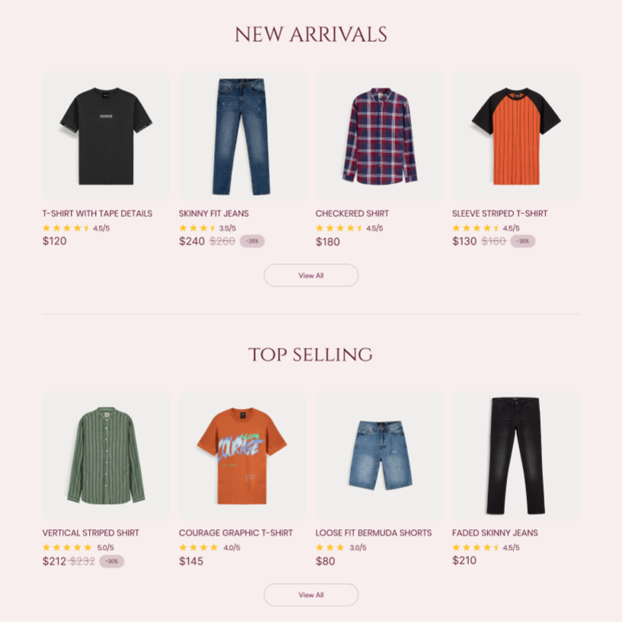Open the Loose Fit Bermuda Shorts image
The image size is (622, 622).
click(379, 455)
